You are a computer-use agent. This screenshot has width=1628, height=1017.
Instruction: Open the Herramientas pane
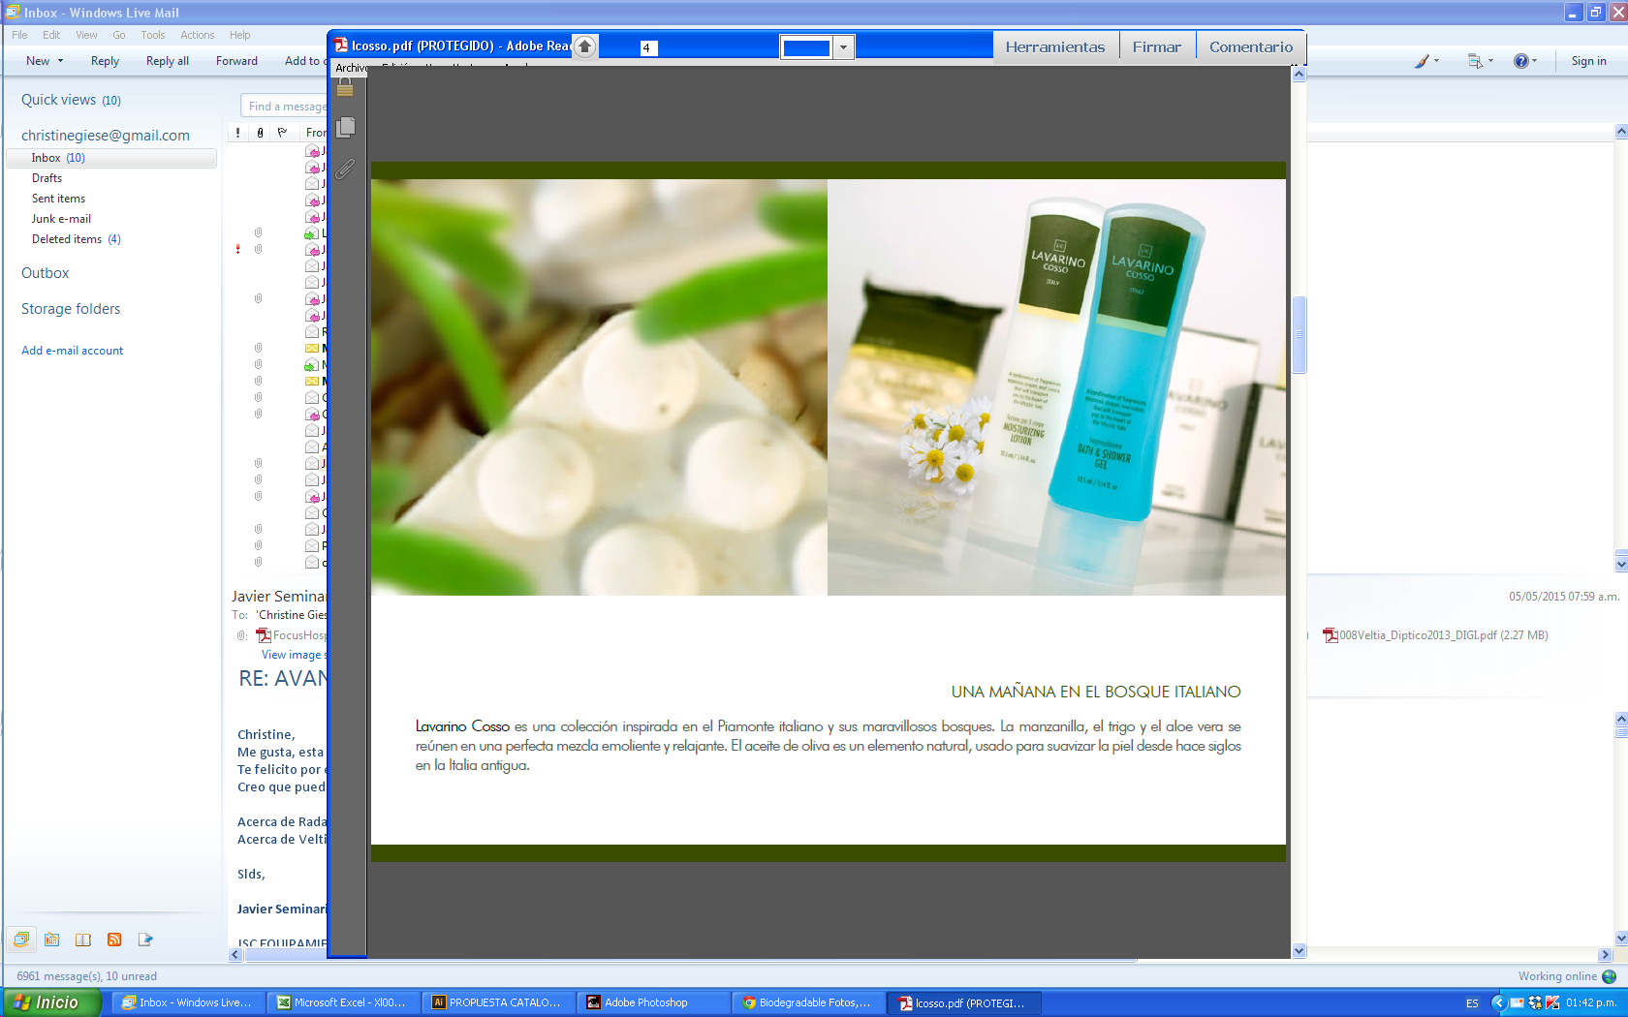(1055, 46)
